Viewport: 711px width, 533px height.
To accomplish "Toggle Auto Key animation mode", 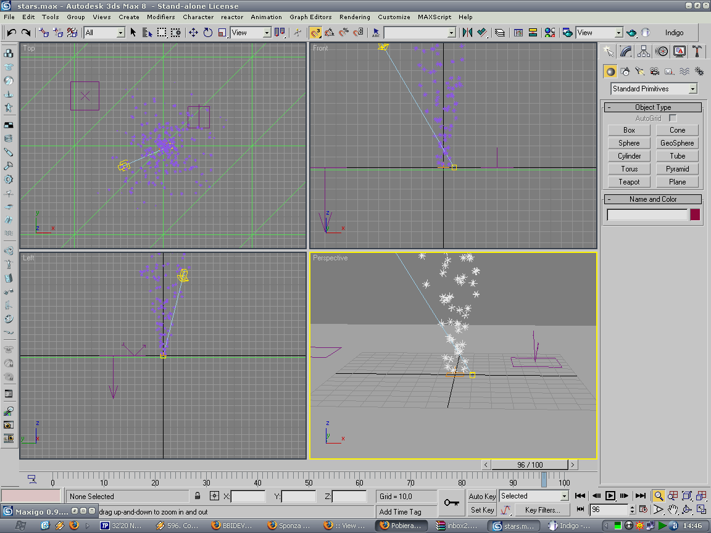I will 482,496.
